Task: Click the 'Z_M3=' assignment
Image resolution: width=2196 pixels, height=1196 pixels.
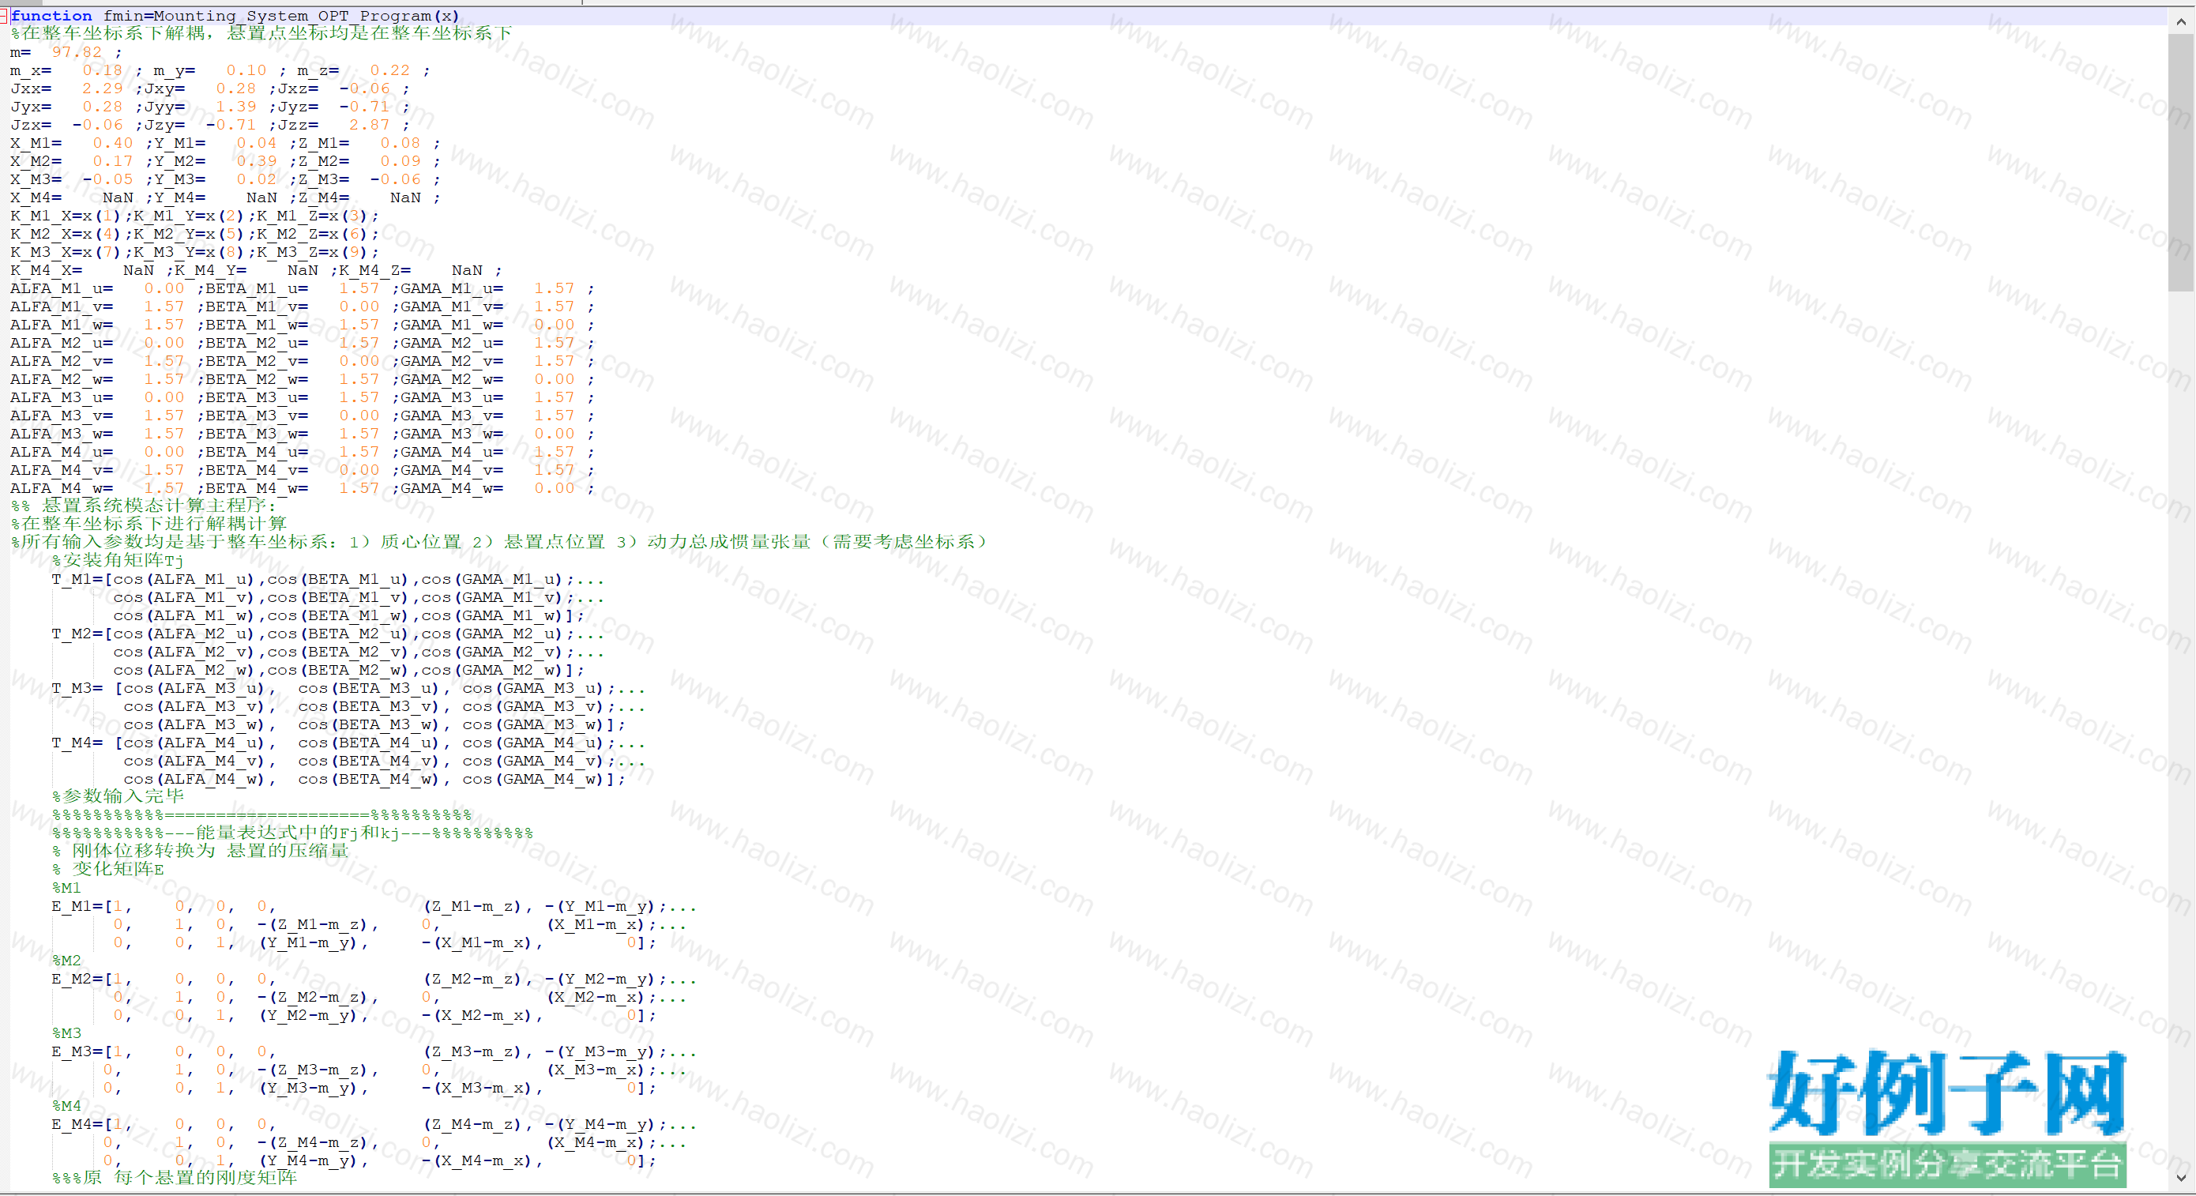Action: coord(324,180)
